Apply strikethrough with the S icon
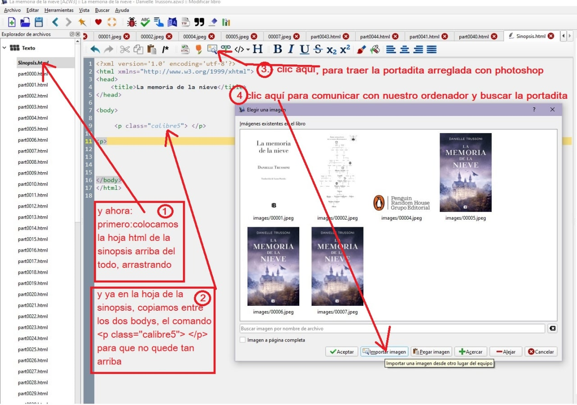This screenshot has width=577, height=405. point(318,50)
